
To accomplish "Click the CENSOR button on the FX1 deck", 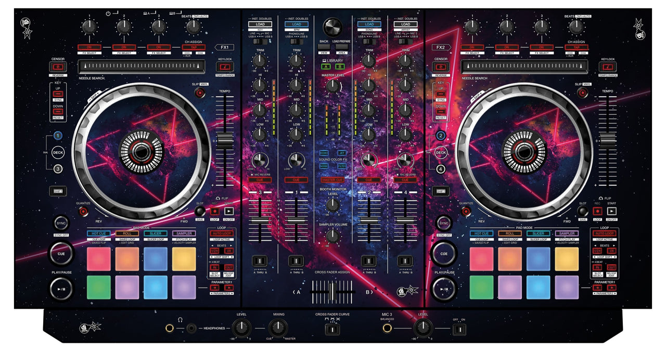I will click(58, 67).
